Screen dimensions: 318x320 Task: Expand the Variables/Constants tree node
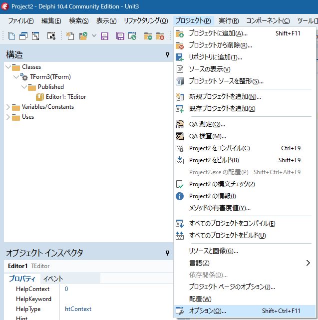click(x=8, y=107)
